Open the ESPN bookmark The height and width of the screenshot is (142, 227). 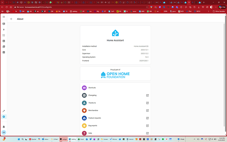(164, 11)
